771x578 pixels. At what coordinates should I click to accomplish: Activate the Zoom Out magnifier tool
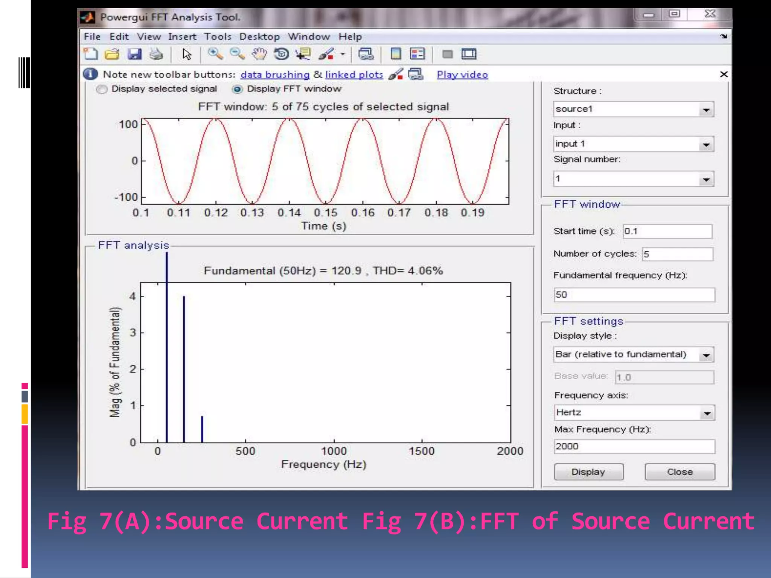[237, 54]
